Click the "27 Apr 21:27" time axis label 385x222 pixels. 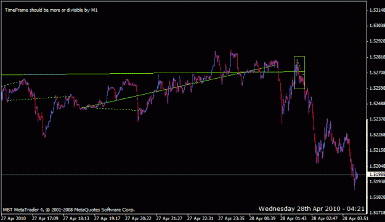(169, 218)
